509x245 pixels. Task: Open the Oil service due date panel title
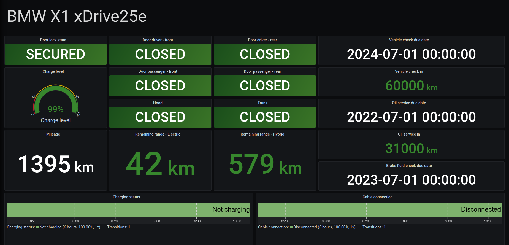point(409,103)
